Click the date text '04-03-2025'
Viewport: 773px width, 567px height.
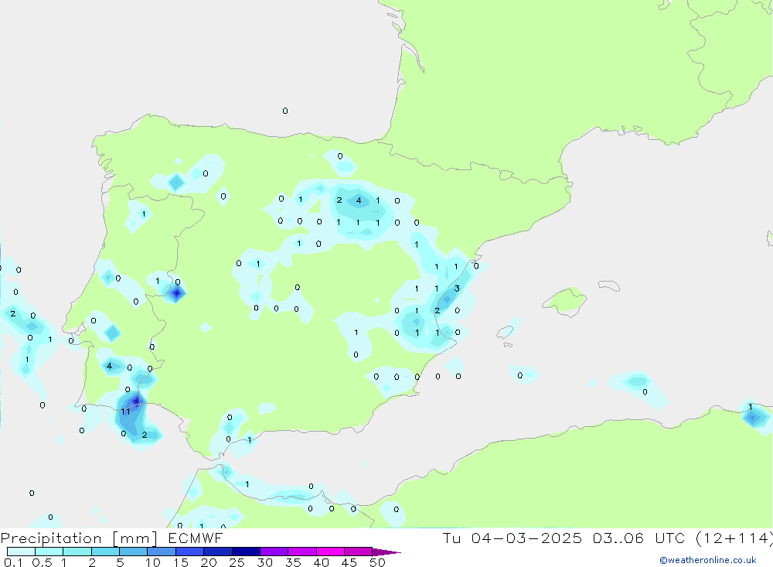[x=526, y=538]
